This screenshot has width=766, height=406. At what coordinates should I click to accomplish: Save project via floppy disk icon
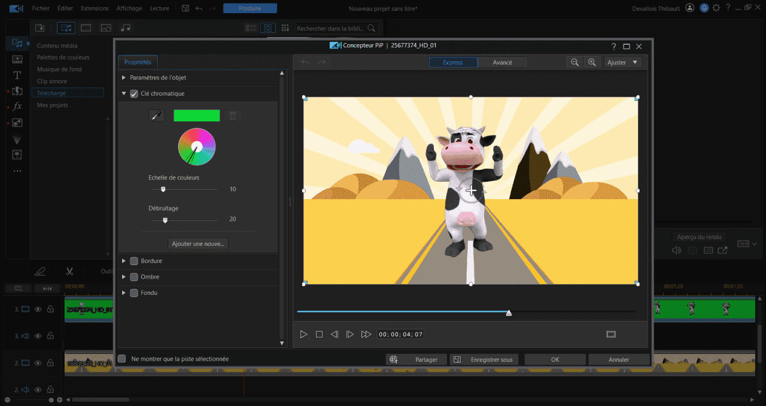[x=185, y=8]
